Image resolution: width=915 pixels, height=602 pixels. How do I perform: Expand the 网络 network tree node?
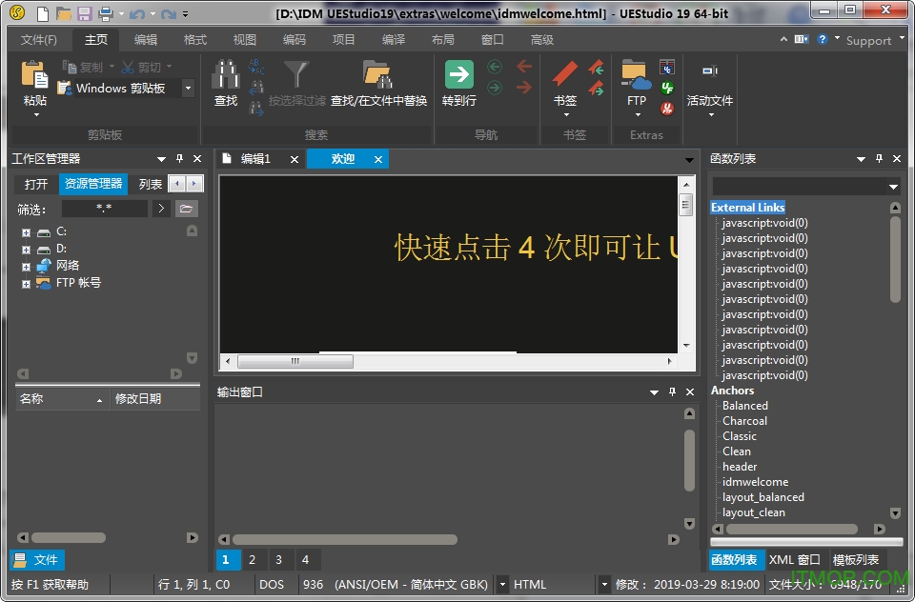(x=26, y=267)
